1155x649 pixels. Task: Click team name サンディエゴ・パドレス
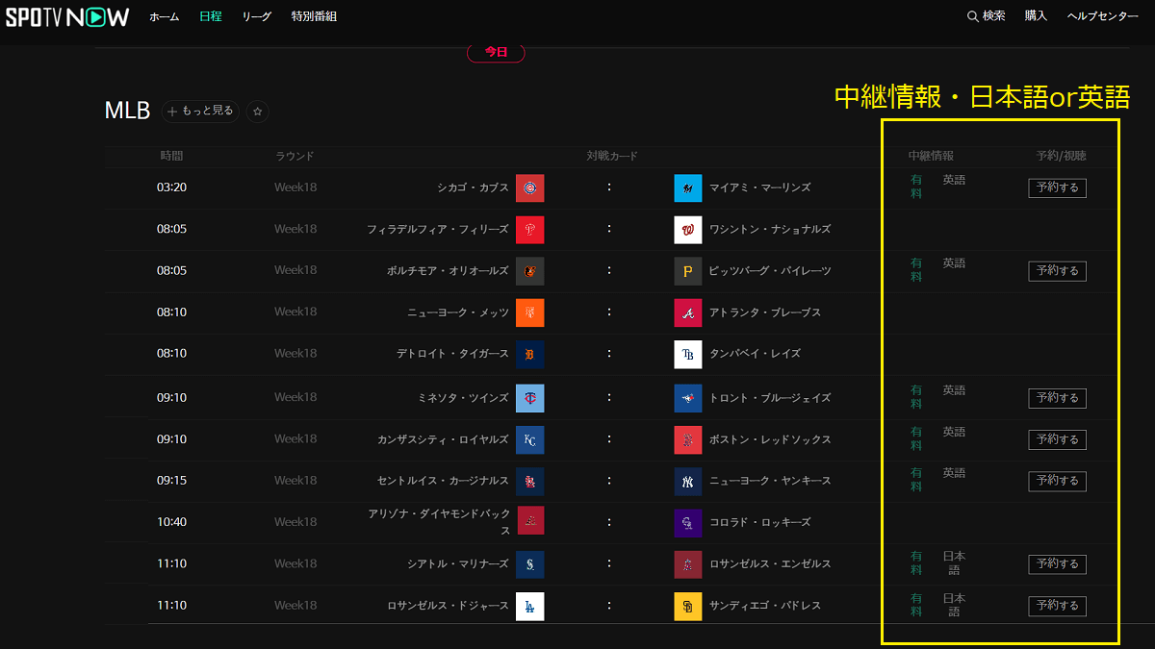[765, 606]
